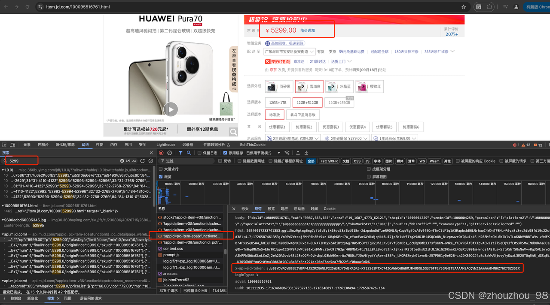The height and width of the screenshot is (305, 550).
Task: Switch to the 控制台 DevTools tab
Action: point(43,145)
